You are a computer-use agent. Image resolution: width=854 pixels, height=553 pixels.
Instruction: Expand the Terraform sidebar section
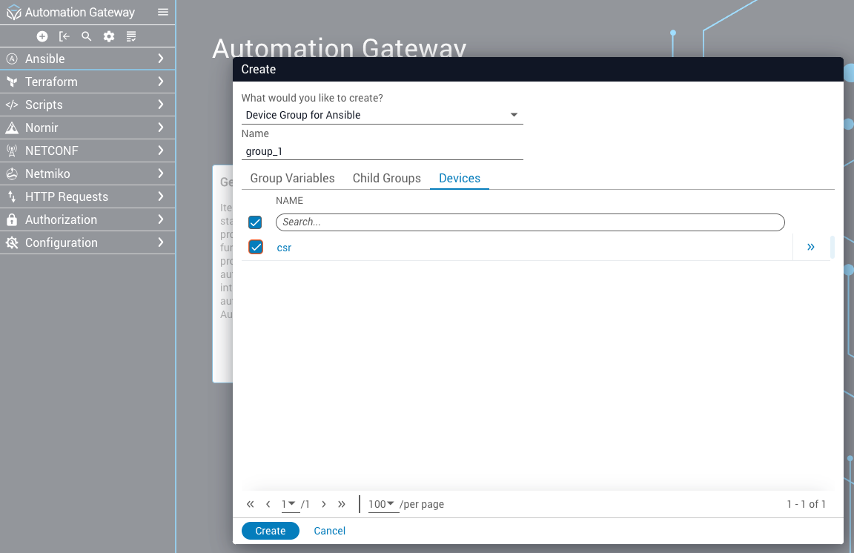(x=87, y=82)
